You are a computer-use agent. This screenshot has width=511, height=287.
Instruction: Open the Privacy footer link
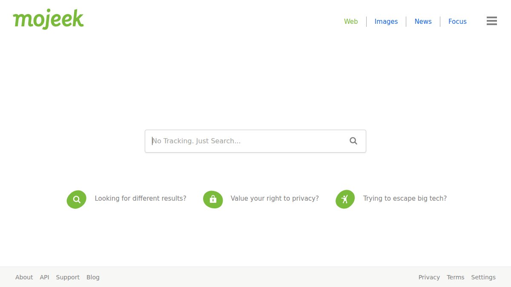click(x=429, y=277)
